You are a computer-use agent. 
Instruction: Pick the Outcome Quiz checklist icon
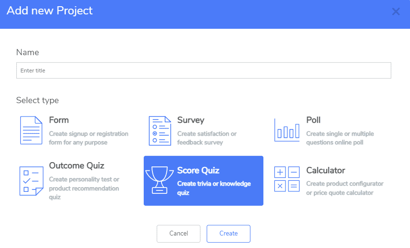31,181
